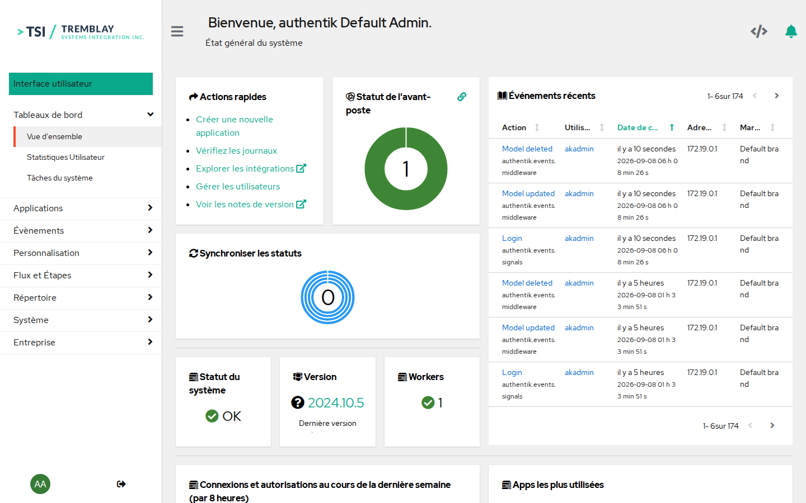Expand the Flux et Étapes menu
This screenshot has height=503, width=806.
coord(81,275)
